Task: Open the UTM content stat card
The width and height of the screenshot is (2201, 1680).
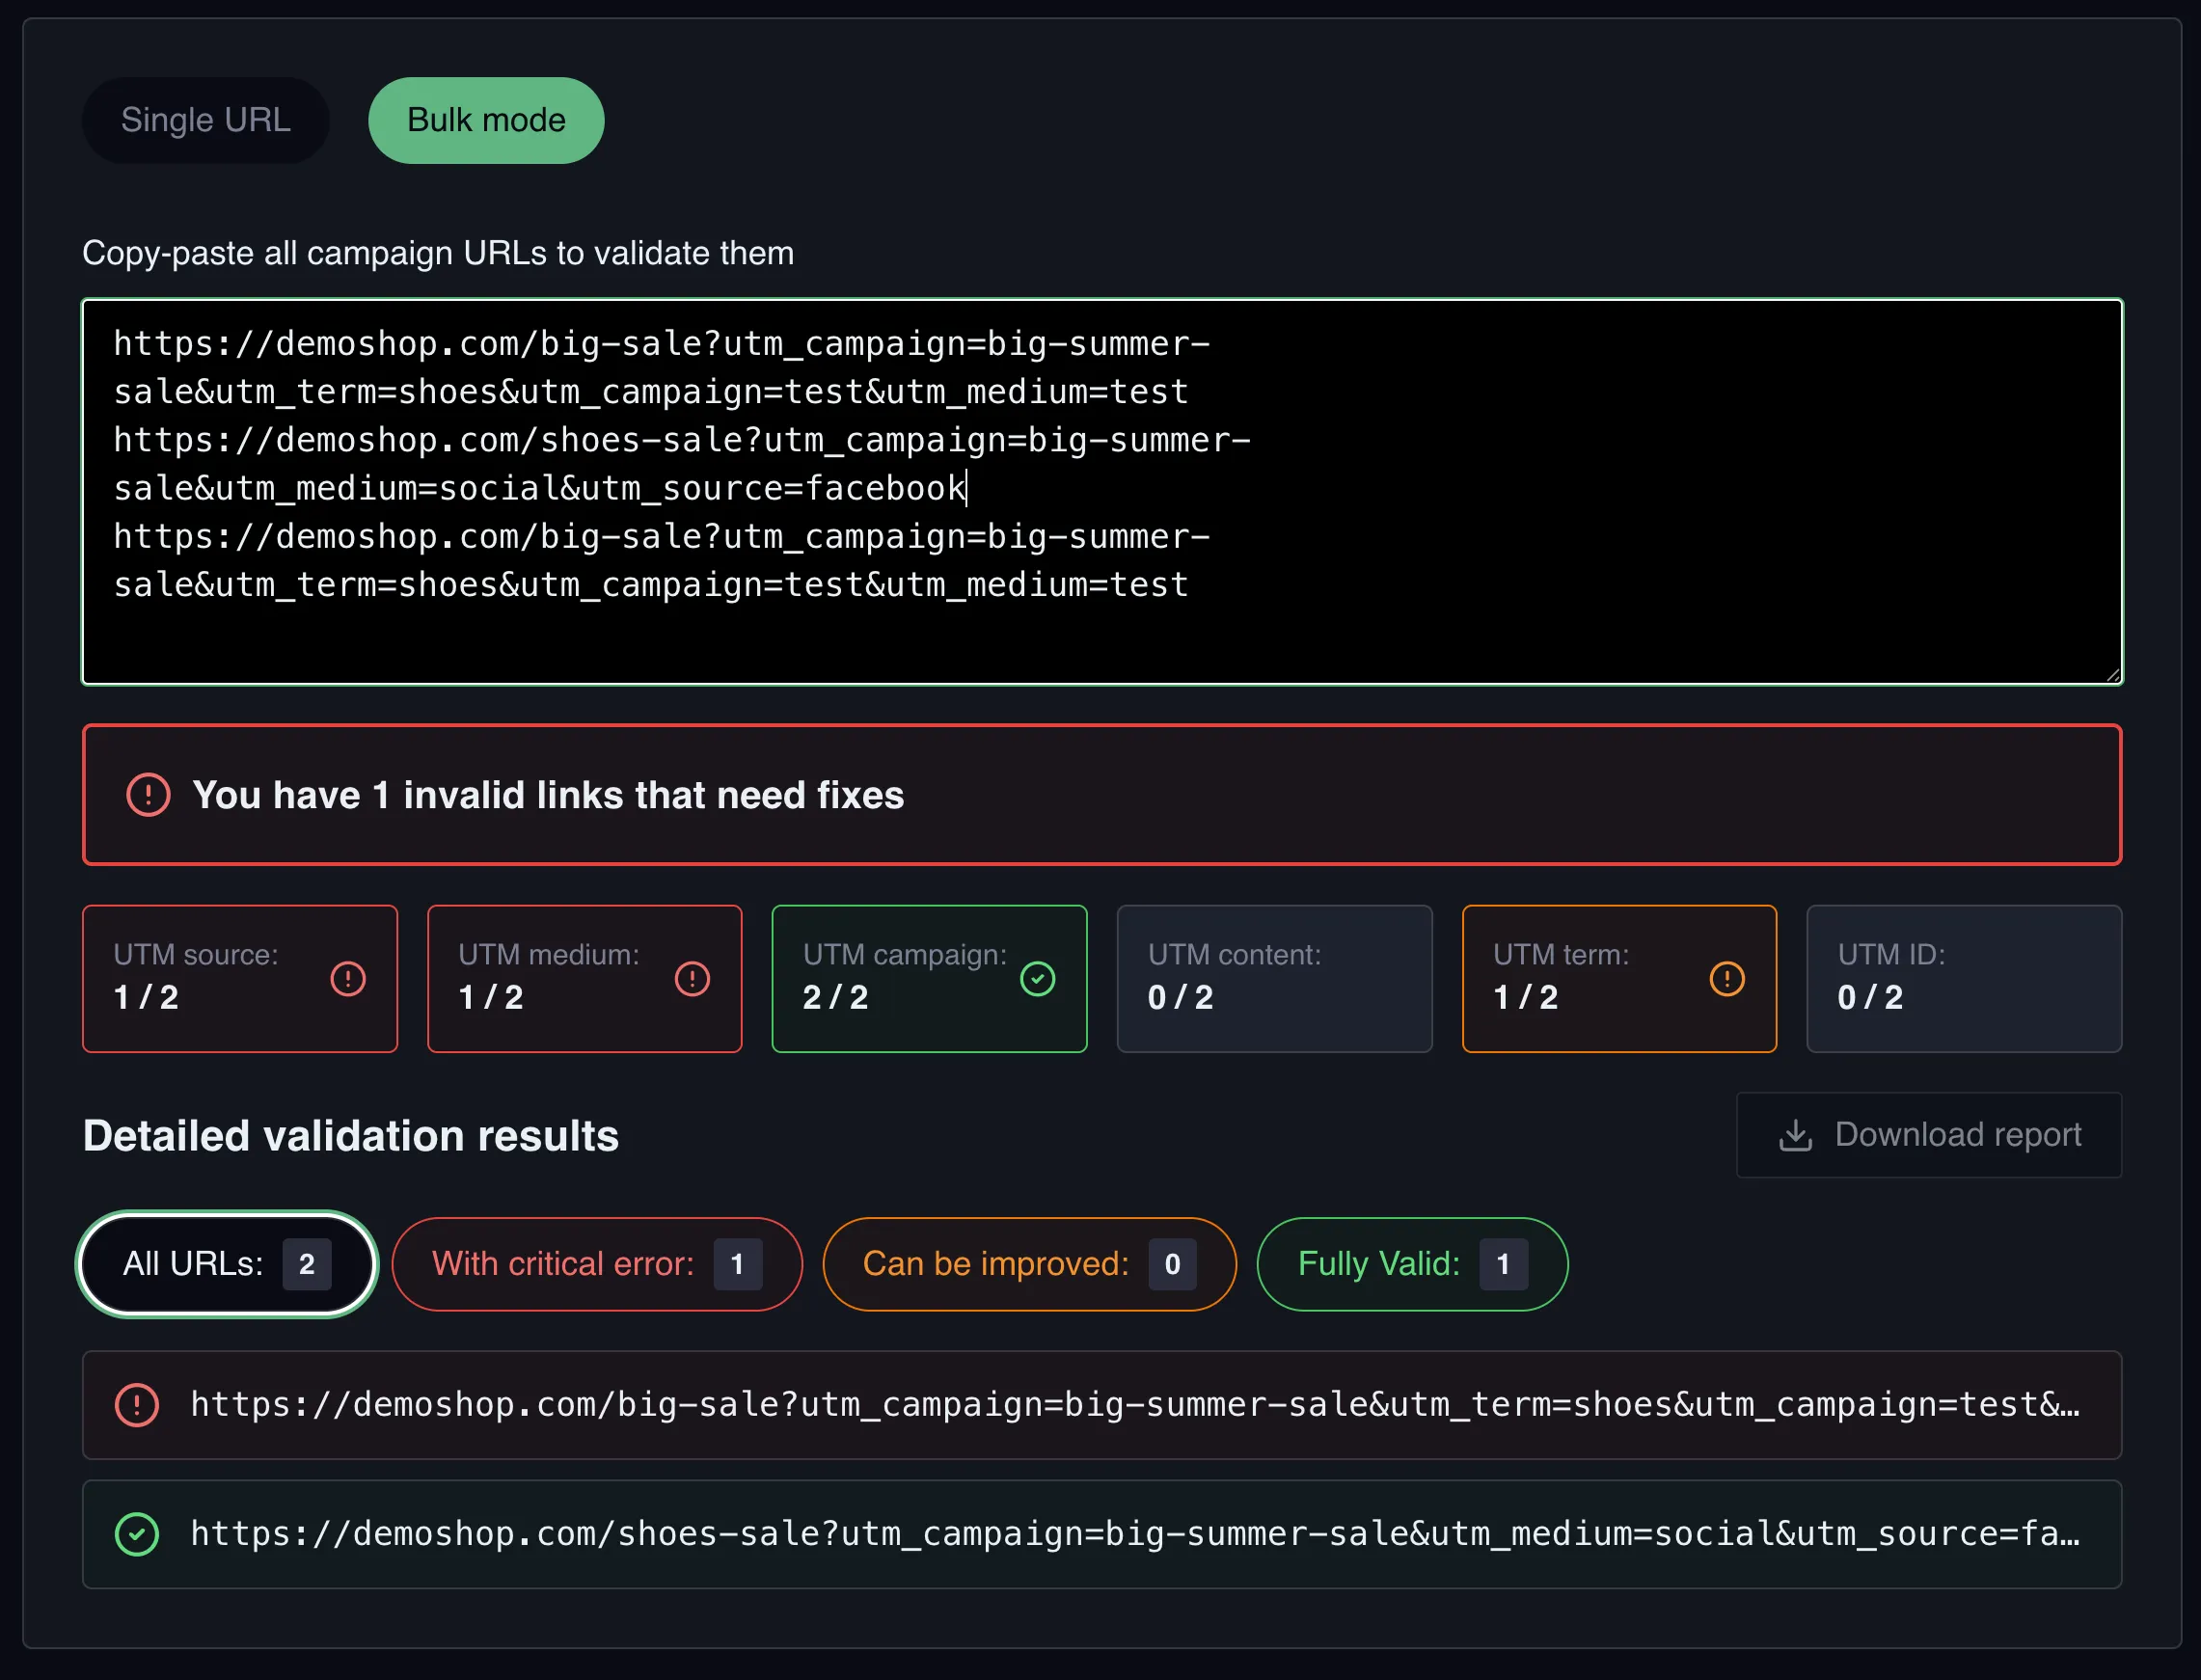Action: coord(1273,978)
